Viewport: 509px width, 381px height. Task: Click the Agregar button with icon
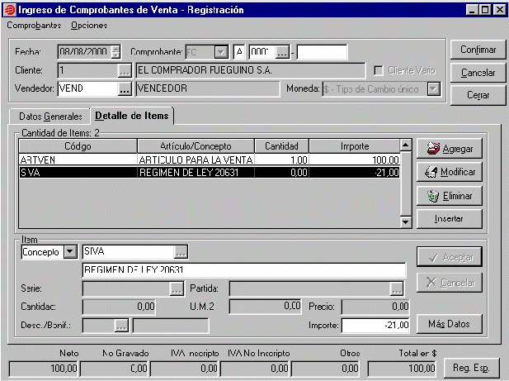pyautogui.click(x=449, y=150)
